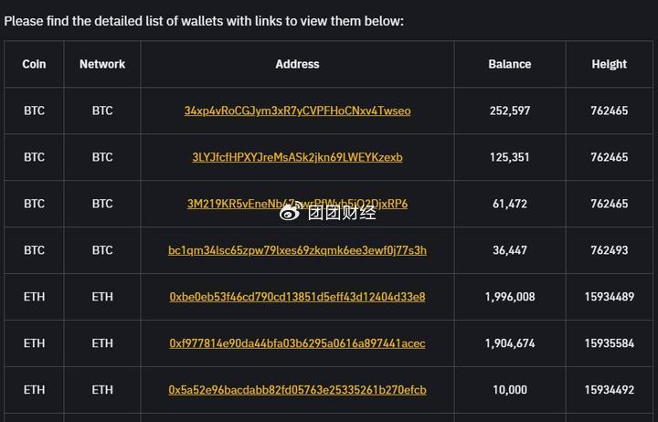Open bc1qm34lsc65zpw79lxes69zkqmk6ee3ewf0j77s3h address link

297,250
